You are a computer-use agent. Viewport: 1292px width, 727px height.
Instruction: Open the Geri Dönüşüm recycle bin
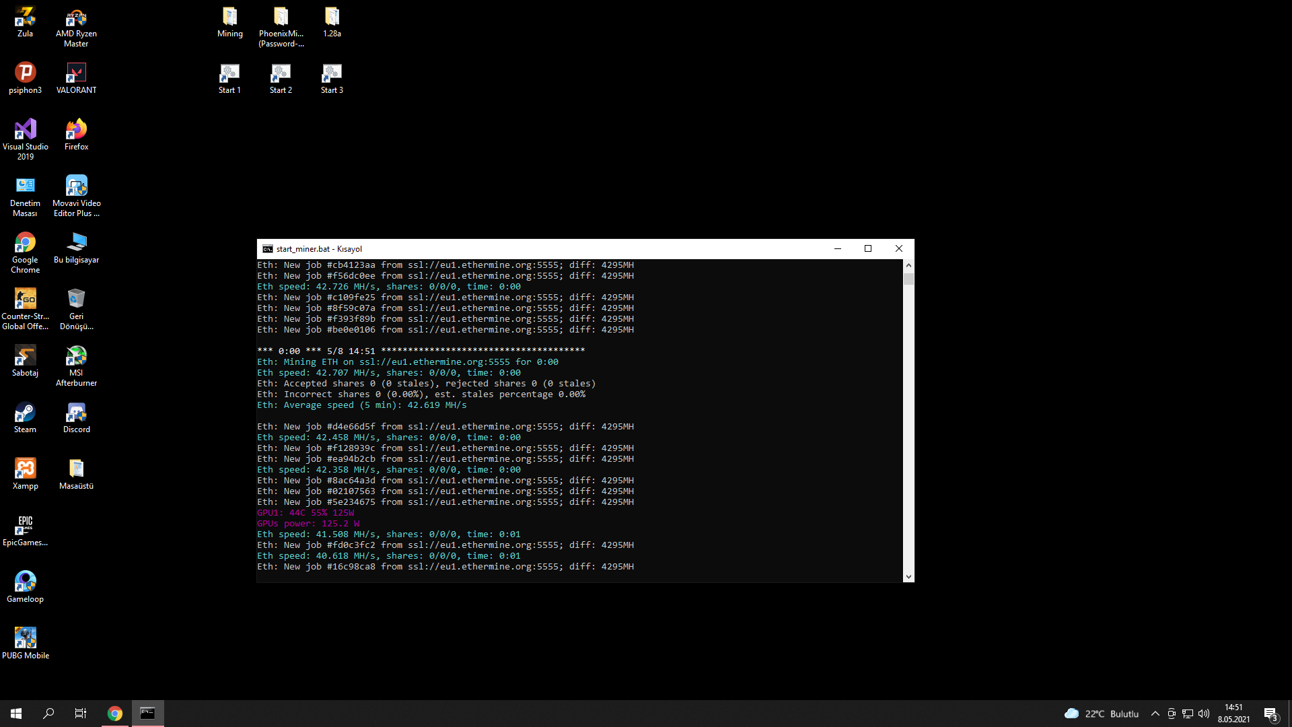(76, 300)
